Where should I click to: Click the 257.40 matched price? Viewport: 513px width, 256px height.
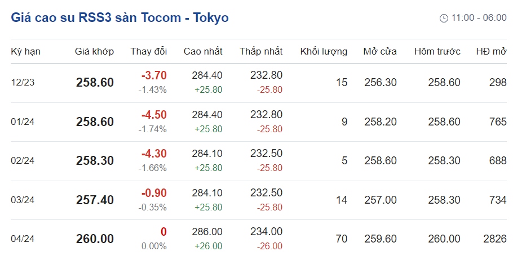click(x=95, y=200)
